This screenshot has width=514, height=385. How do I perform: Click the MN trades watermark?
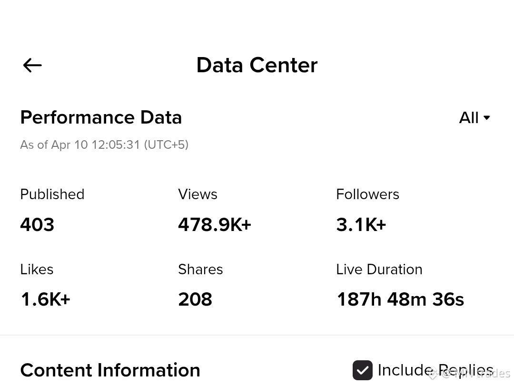click(x=469, y=373)
